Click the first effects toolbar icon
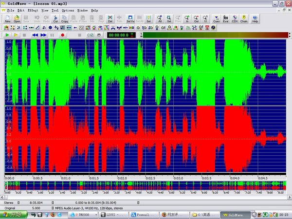The image size is (292, 219). (6, 28)
